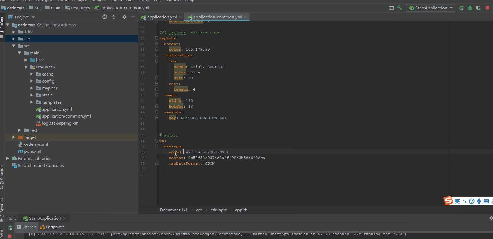Click the Build Project hammer icon
Viewport: 493px width, 239px height.
[x=399, y=8]
